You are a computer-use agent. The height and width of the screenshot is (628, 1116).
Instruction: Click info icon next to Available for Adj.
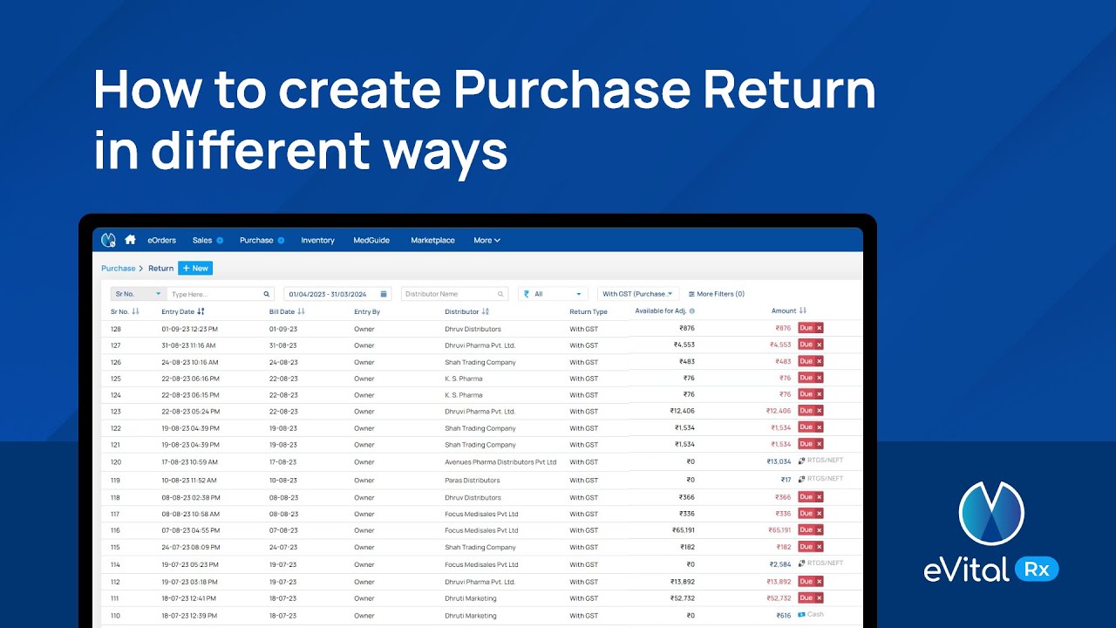pyautogui.click(x=692, y=311)
